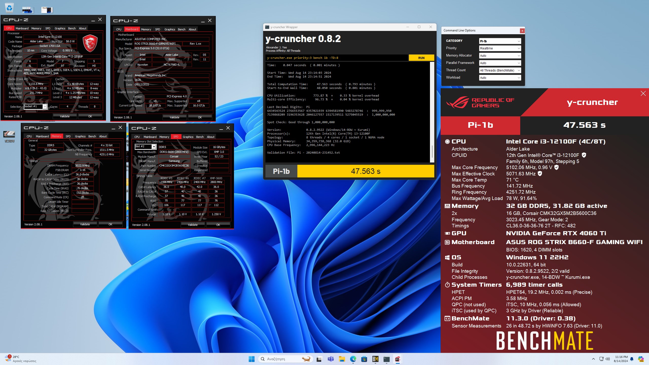
Task: Click Validate in the CPU-Z Memory window
Action: pyautogui.click(x=85, y=224)
